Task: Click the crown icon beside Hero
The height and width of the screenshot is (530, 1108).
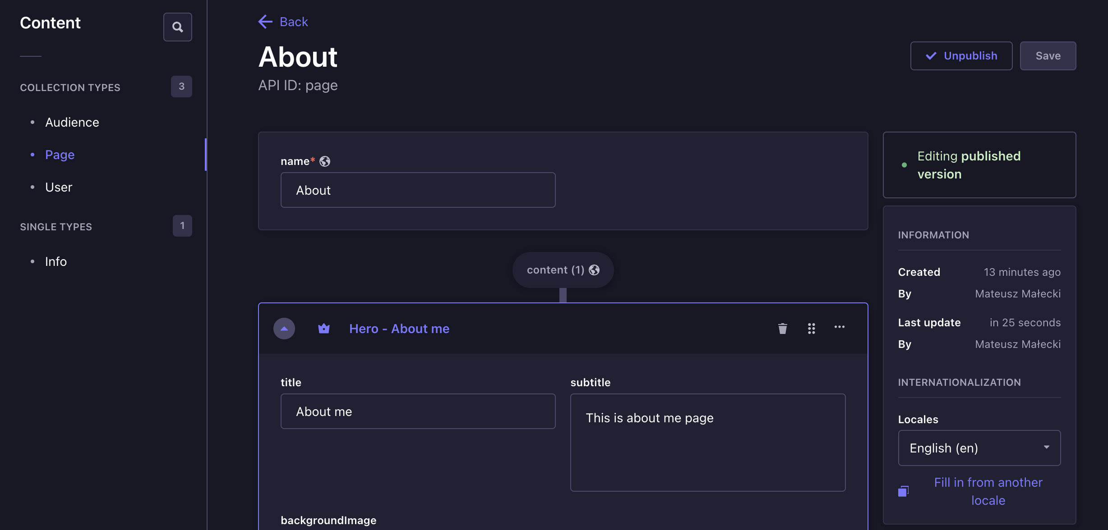Action: point(323,329)
